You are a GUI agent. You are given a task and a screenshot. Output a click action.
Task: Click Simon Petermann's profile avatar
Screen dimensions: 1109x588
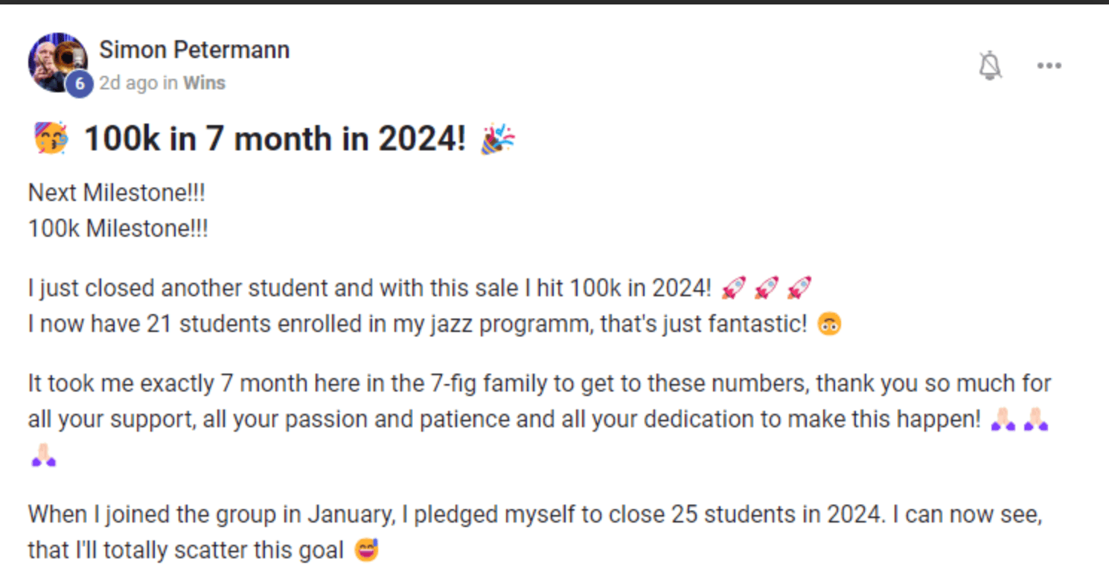tap(58, 63)
